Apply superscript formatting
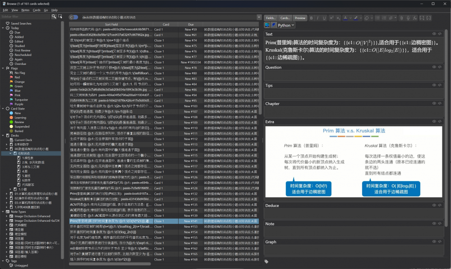 (331, 18)
